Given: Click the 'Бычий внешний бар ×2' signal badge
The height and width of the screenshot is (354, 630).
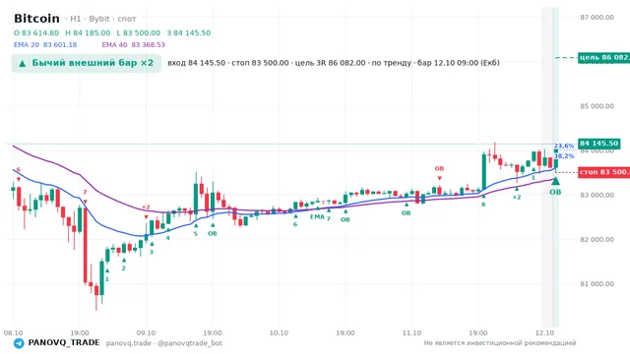Looking at the screenshot, I should click(87, 63).
